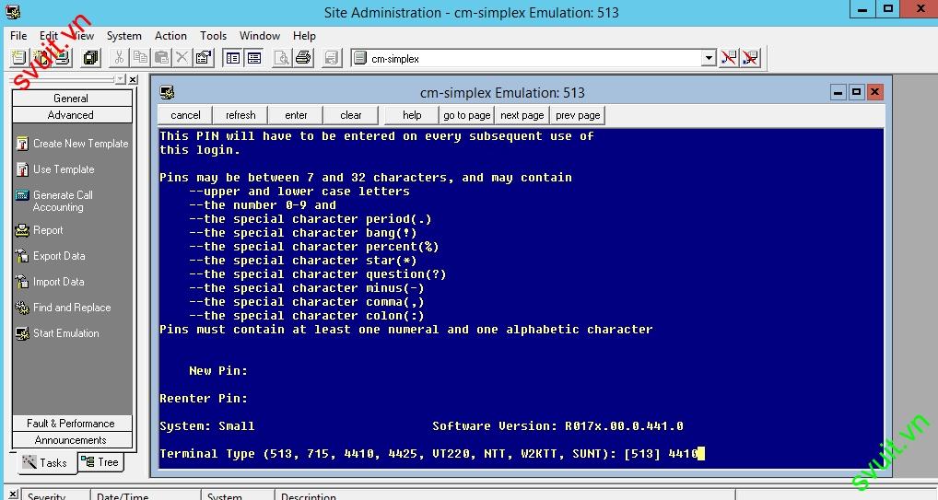Click the greyed-out document icon after the printer
This screenshot has width=938, height=500.
point(332,58)
